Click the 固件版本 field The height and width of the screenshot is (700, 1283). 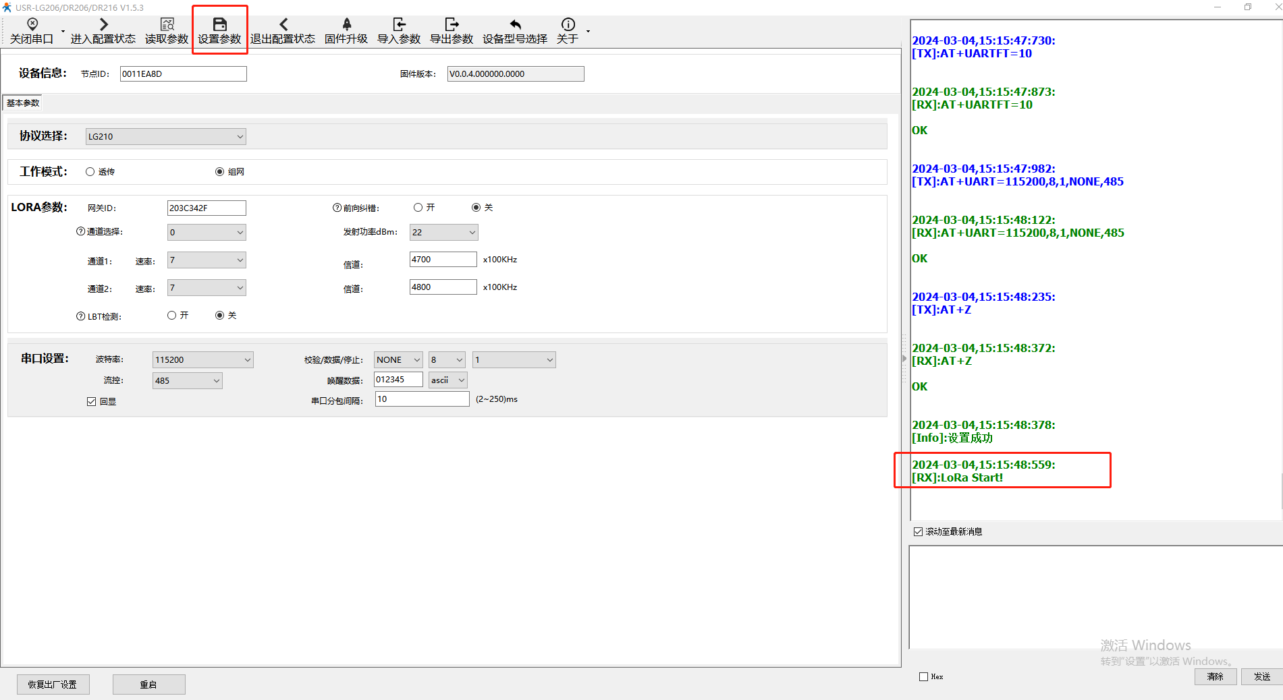coord(516,74)
